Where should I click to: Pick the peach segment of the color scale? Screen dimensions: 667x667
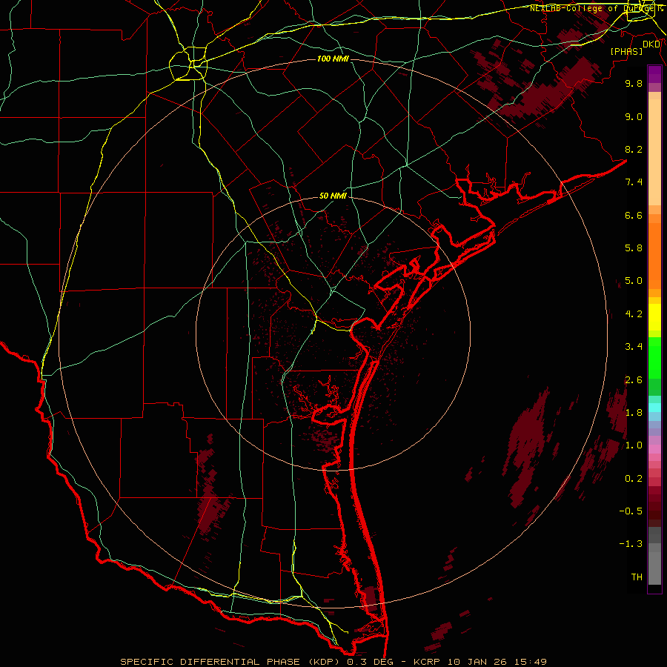point(654,152)
